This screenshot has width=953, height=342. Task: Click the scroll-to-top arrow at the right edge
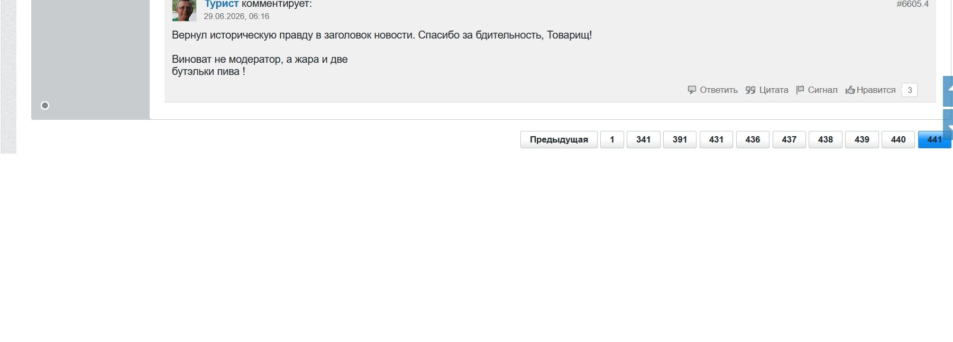click(948, 91)
